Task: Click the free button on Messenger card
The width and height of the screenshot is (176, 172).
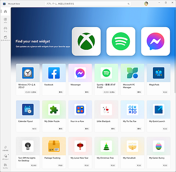Action: [87, 92]
